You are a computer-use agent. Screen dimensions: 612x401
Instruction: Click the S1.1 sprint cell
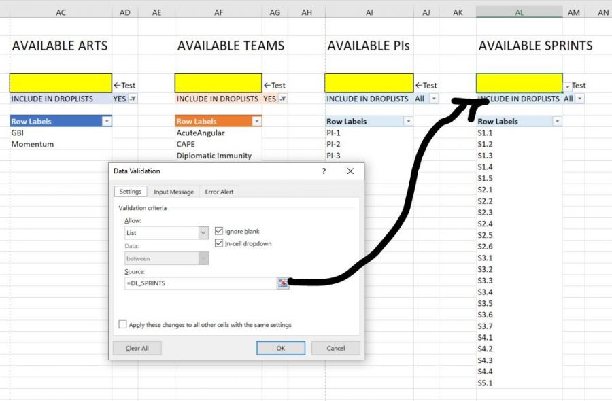(519, 133)
